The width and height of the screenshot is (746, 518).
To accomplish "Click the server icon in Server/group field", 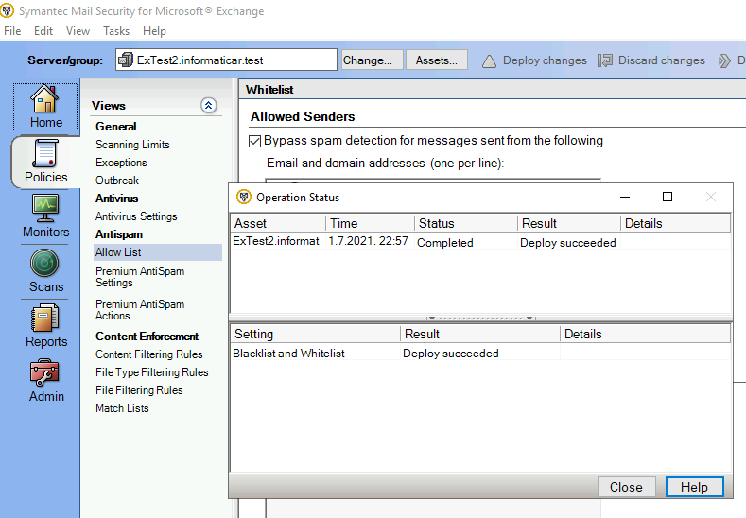I will pyautogui.click(x=125, y=60).
